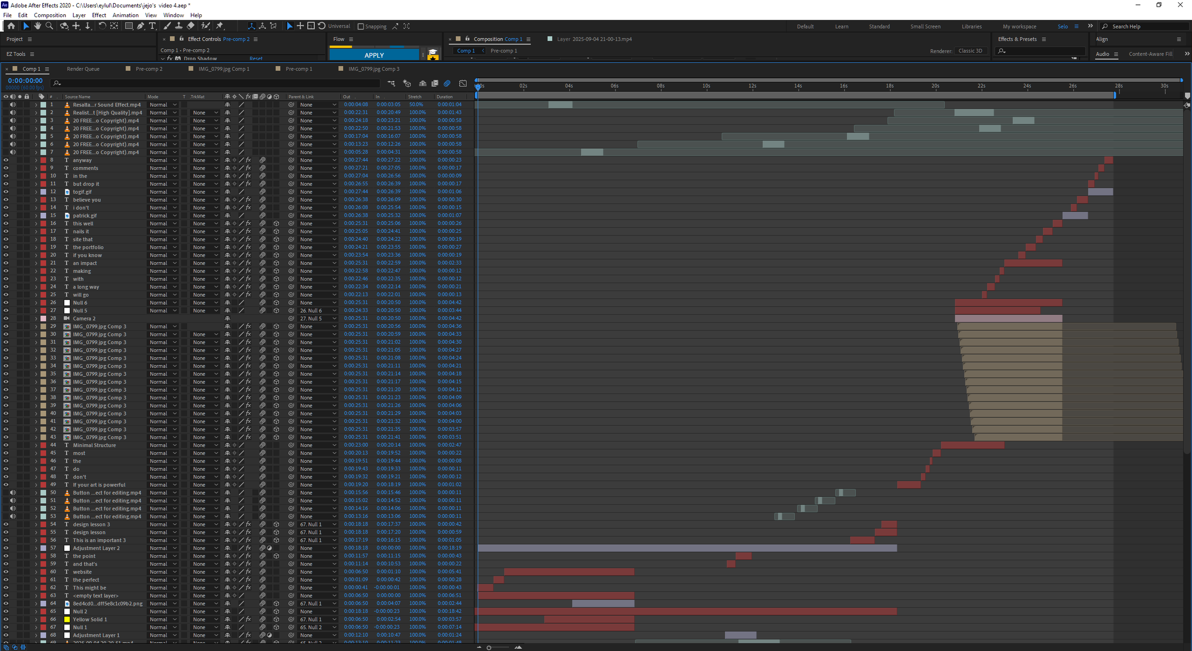
Task: Select the Horizontal Type tool
Action: coord(153,26)
